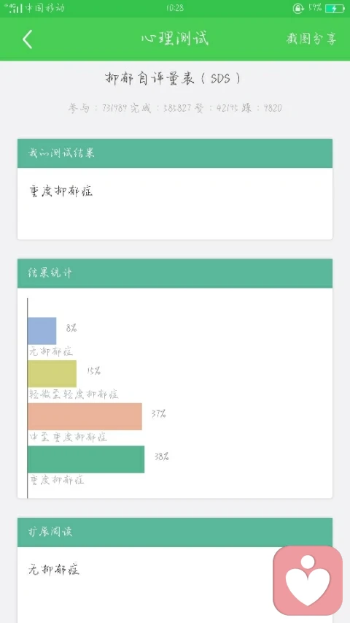Tap the battery charging icon

click(x=335, y=8)
